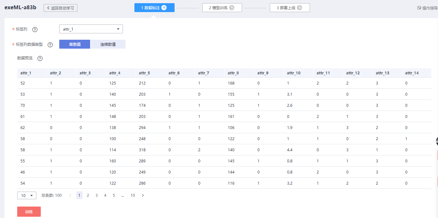Jump to last page 10
This screenshot has width=438, height=218.
(133, 195)
